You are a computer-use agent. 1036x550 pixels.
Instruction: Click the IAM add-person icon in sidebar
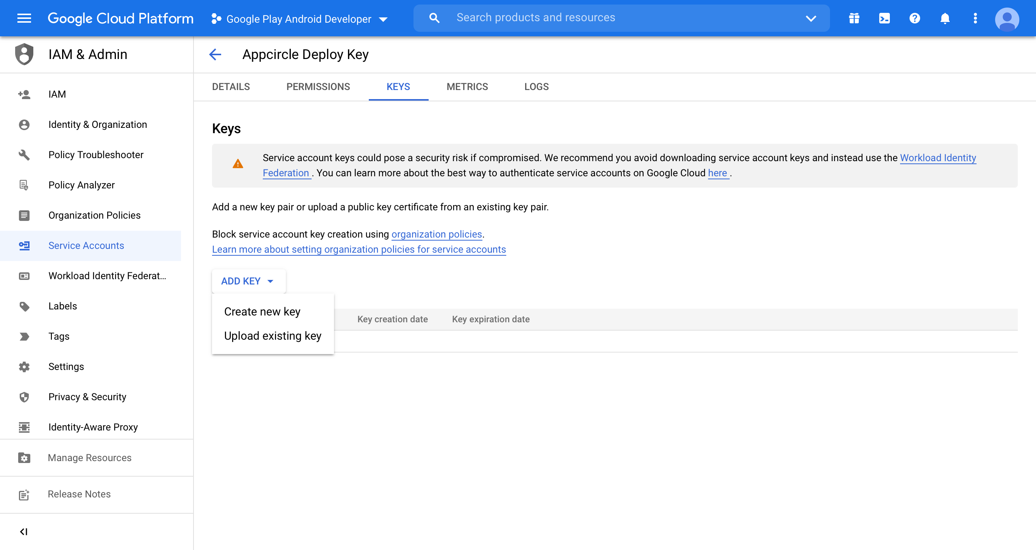pyautogui.click(x=24, y=94)
